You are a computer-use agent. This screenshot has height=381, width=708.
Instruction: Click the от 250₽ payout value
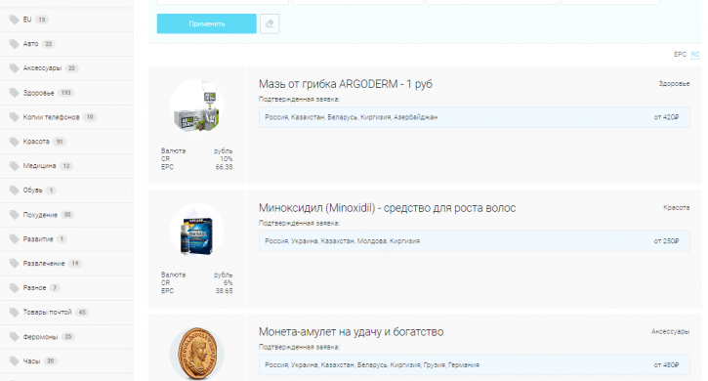[x=666, y=241]
